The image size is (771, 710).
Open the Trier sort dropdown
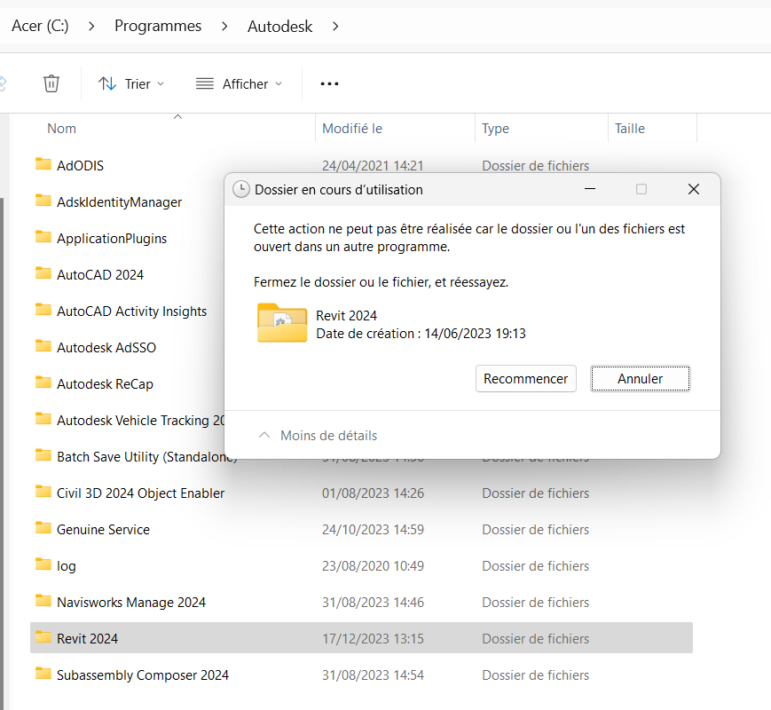pos(130,84)
